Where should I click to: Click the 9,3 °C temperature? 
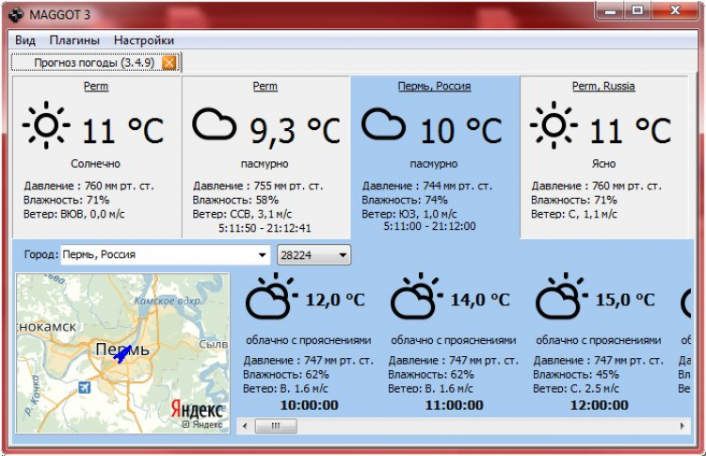click(x=296, y=131)
